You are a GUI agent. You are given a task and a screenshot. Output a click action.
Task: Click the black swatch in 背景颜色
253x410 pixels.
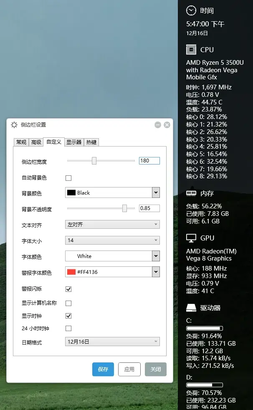pos(71,193)
